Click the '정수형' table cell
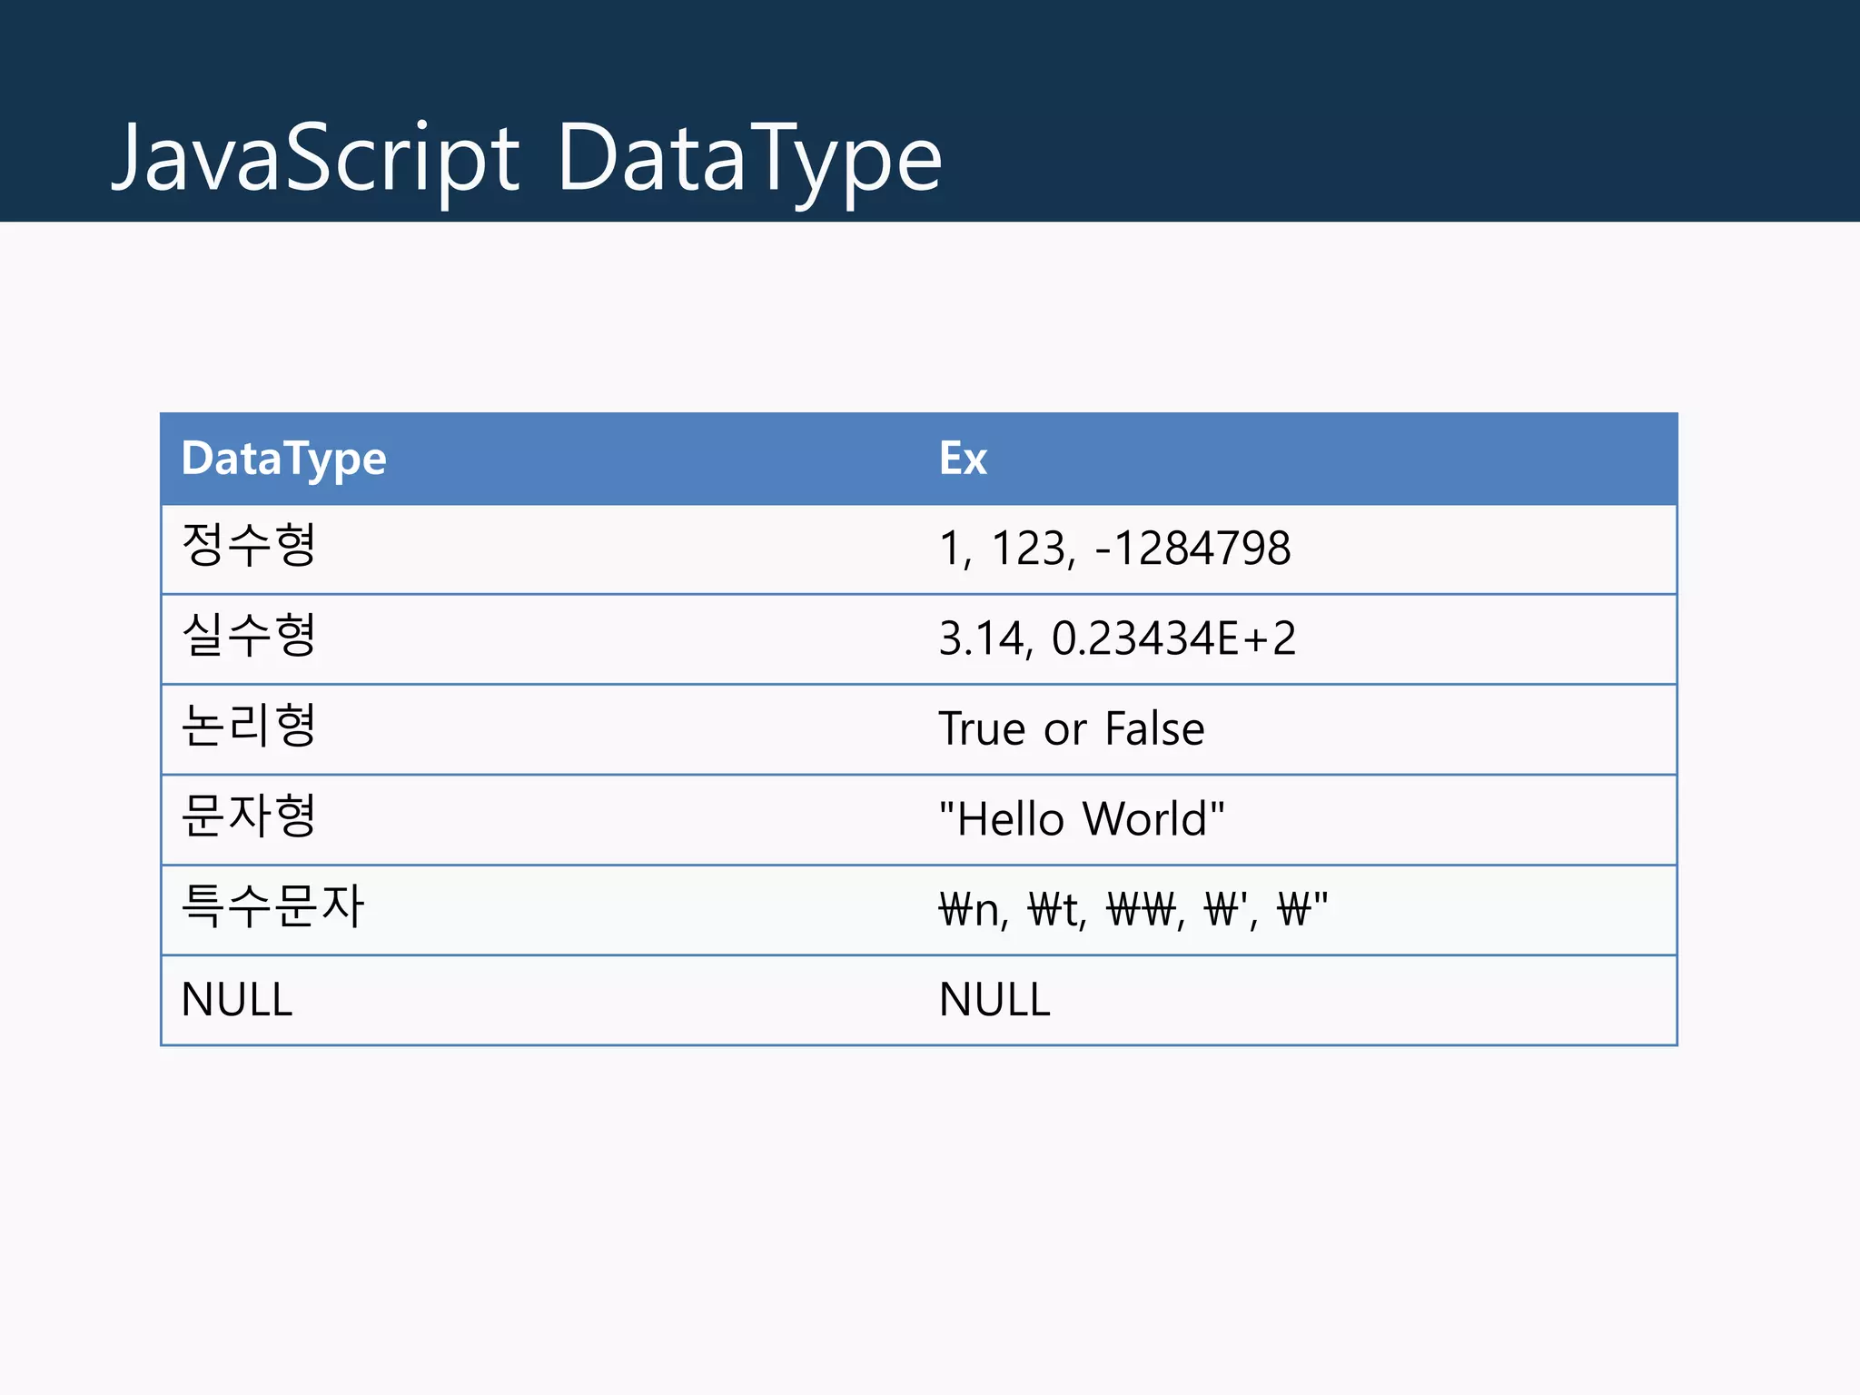The width and height of the screenshot is (1860, 1395). [540, 549]
